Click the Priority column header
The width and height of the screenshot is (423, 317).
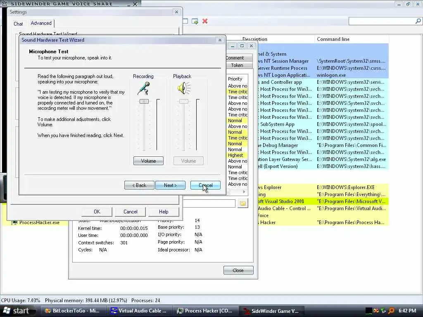click(x=238, y=79)
